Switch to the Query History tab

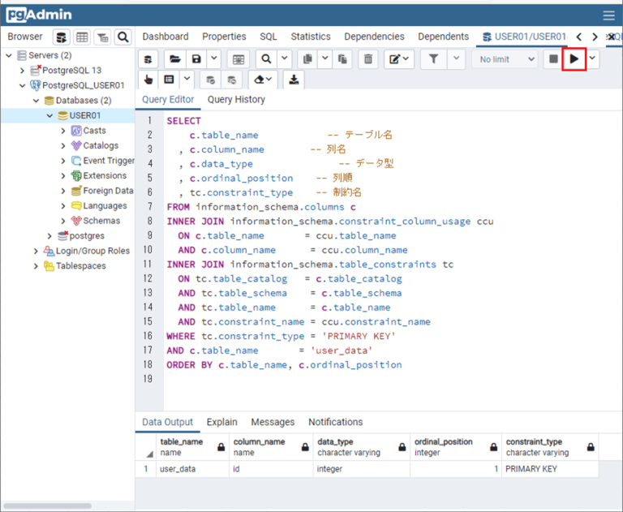click(x=236, y=100)
